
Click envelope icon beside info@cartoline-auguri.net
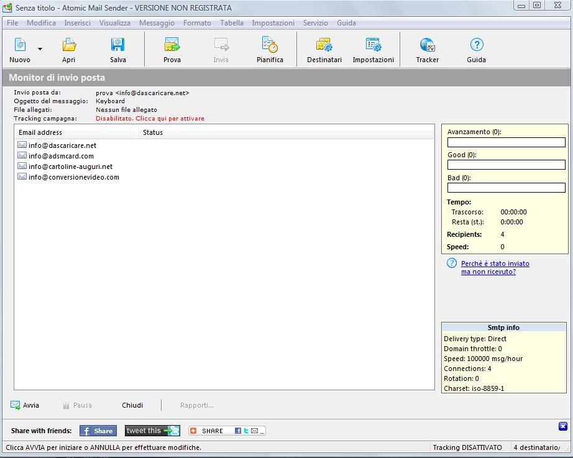pyautogui.click(x=22, y=166)
